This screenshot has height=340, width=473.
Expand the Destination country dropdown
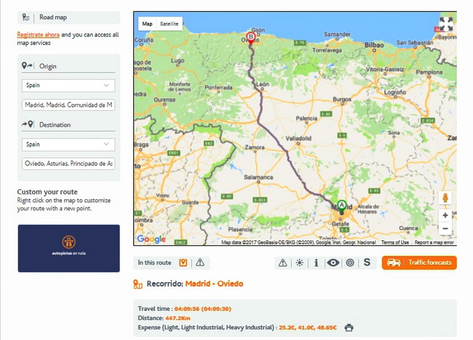tap(68, 144)
